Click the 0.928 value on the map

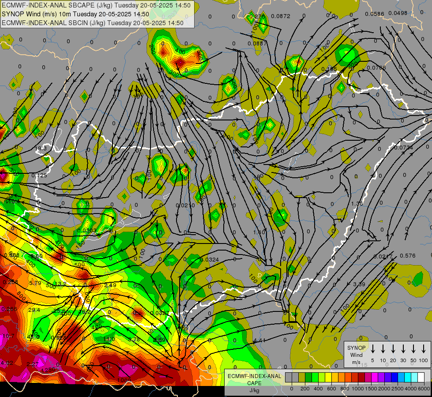[x=58, y=337]
